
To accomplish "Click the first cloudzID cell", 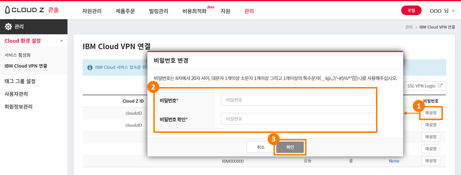I will [x=134, y=113].
